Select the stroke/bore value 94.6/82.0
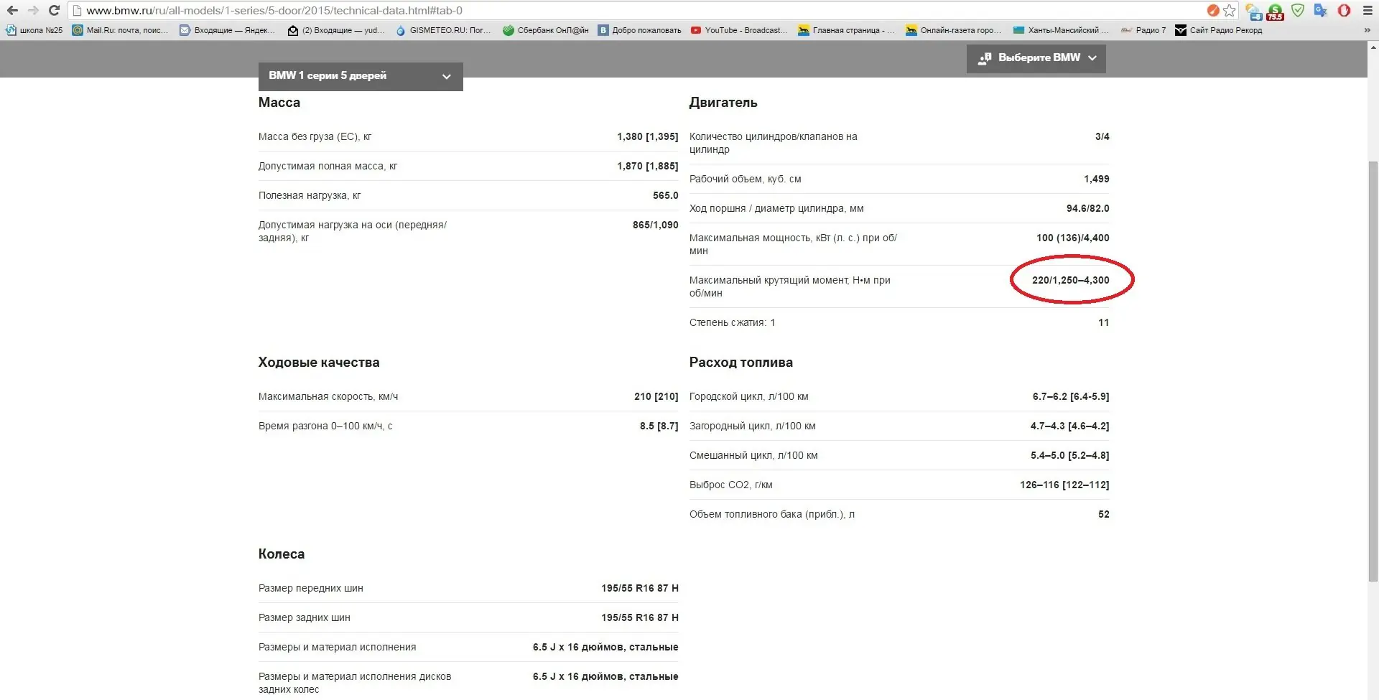Viewport: 1379px width, 700px height. 1088,208
